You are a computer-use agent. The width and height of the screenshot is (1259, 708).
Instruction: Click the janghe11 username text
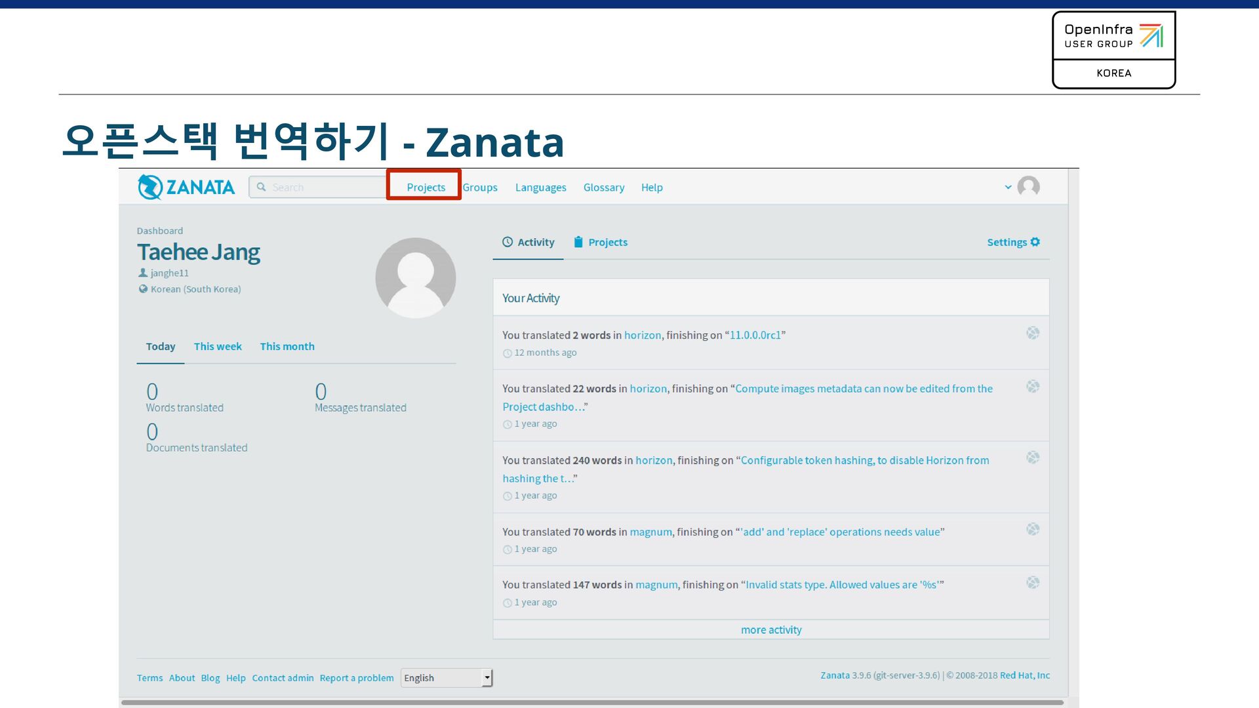click(170, 273)
